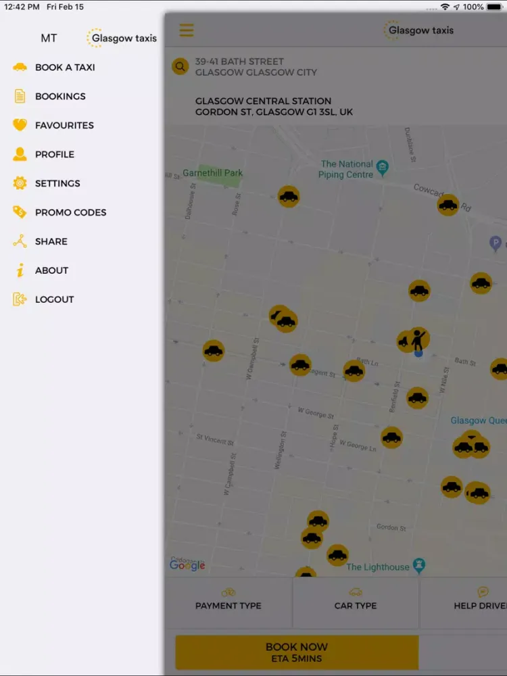Tap the passenger hailing marker on the map
This screenshot has width=507, height=676.
point(418,339)
